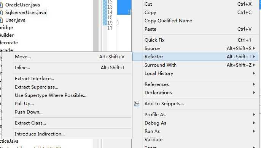Expand the Declarations arrow
Screen dimensions: 261x148
[x=254, y=92]
